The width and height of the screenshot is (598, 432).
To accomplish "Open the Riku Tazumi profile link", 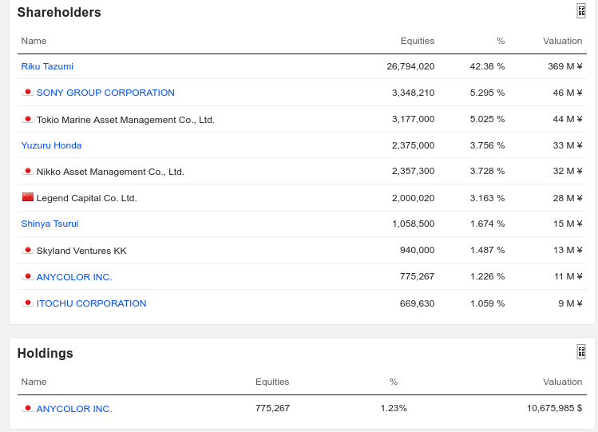I will coord(47,66).
